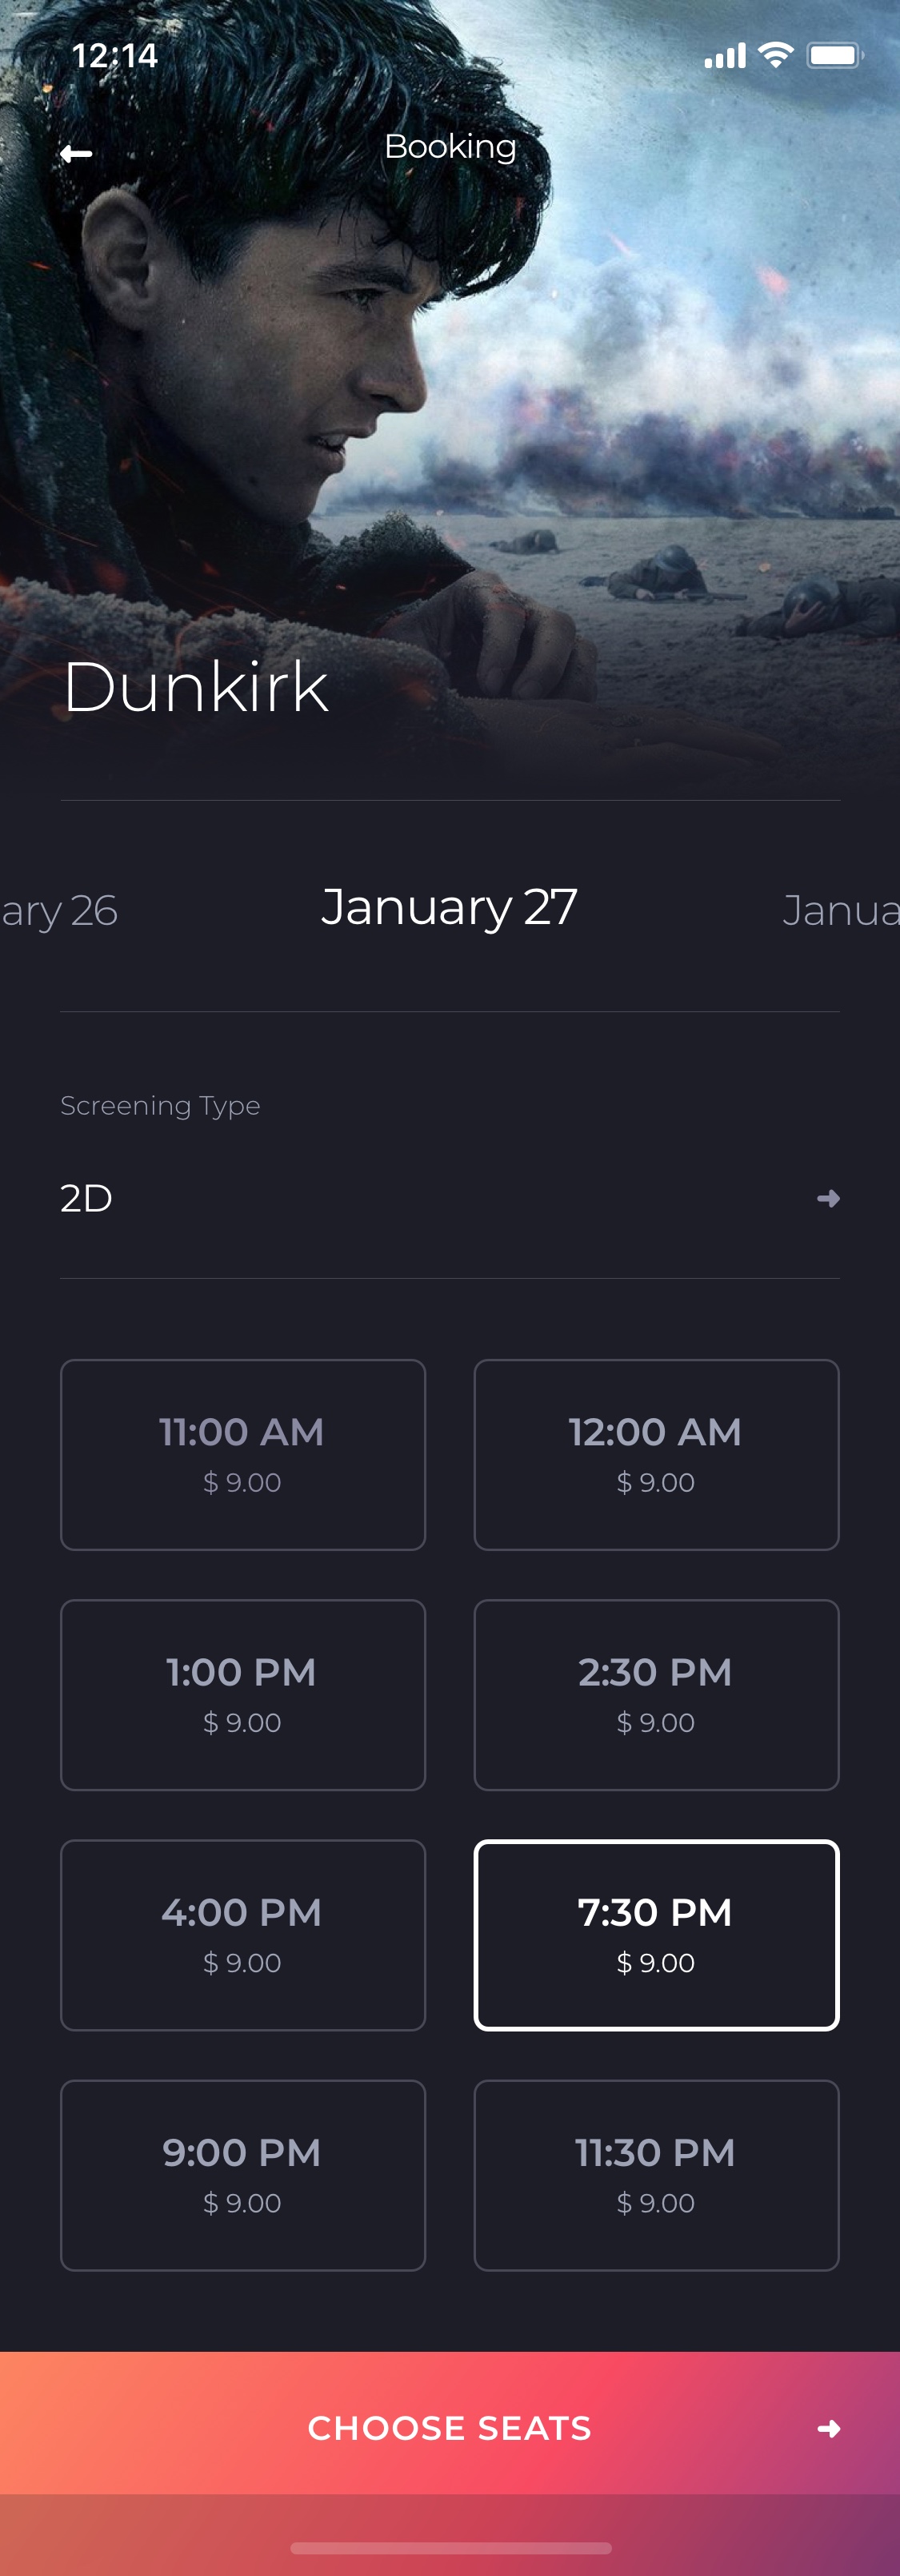Tap the back arrow icon
Viewport: 900px width, 2576px height.
[x=76, y=153]
